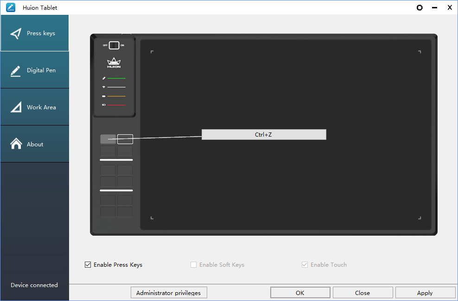Select the bottom-left press key in the first group
The height and width of the screenshot is (301, 458).
click(x=108, y=151)
